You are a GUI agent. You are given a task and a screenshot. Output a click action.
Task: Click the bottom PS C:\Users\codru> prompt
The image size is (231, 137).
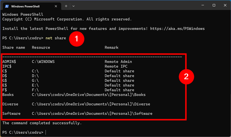click(x=23, y=132)
